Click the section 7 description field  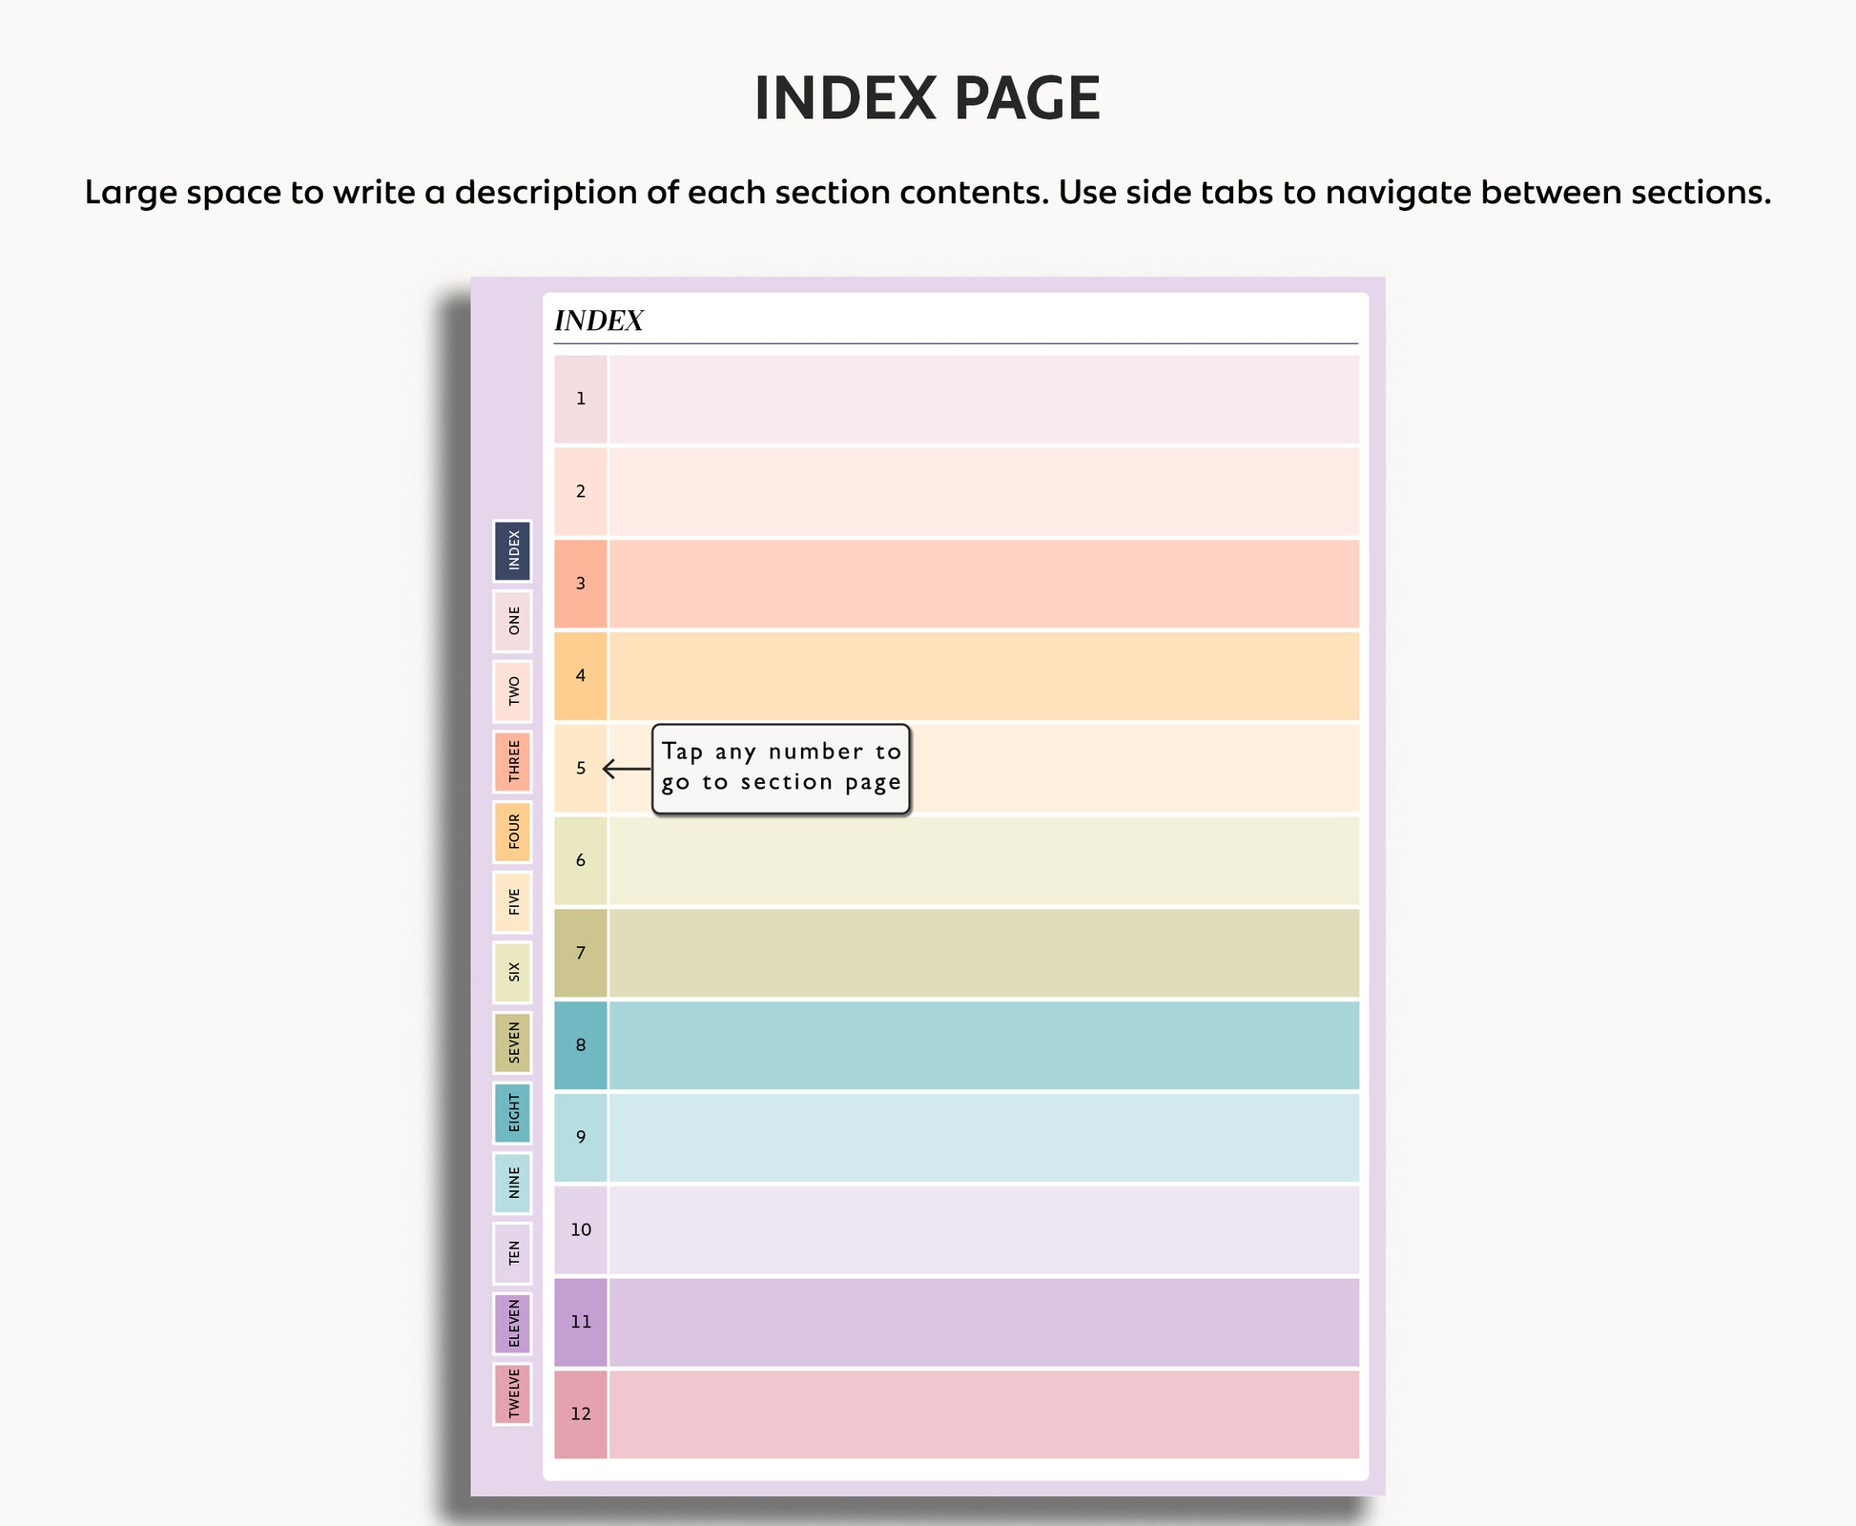[x=983, y=953]
